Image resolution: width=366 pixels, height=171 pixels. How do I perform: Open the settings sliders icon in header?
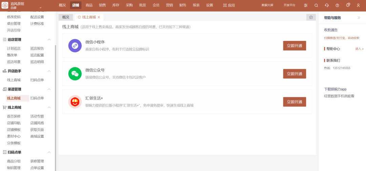(306, 5)
